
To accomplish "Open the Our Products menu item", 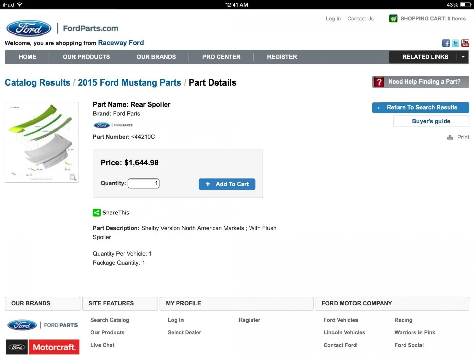I will pos(86,57).
